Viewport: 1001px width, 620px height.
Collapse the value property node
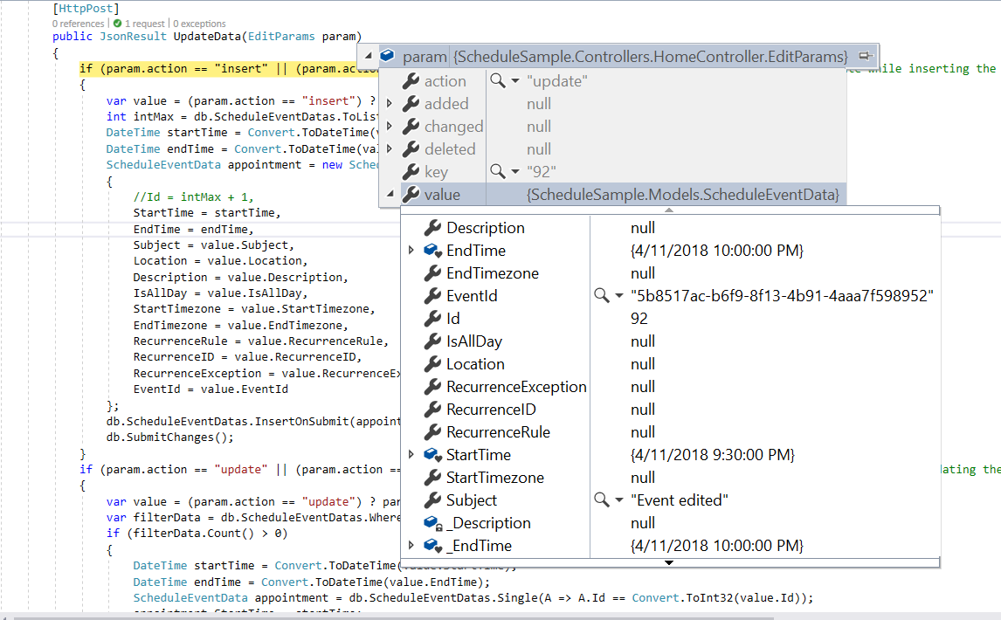390,194
